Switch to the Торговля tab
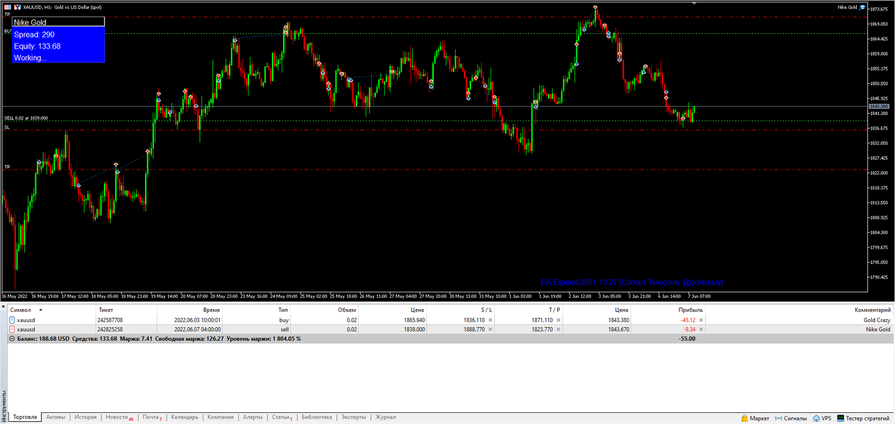 point(25,418)
